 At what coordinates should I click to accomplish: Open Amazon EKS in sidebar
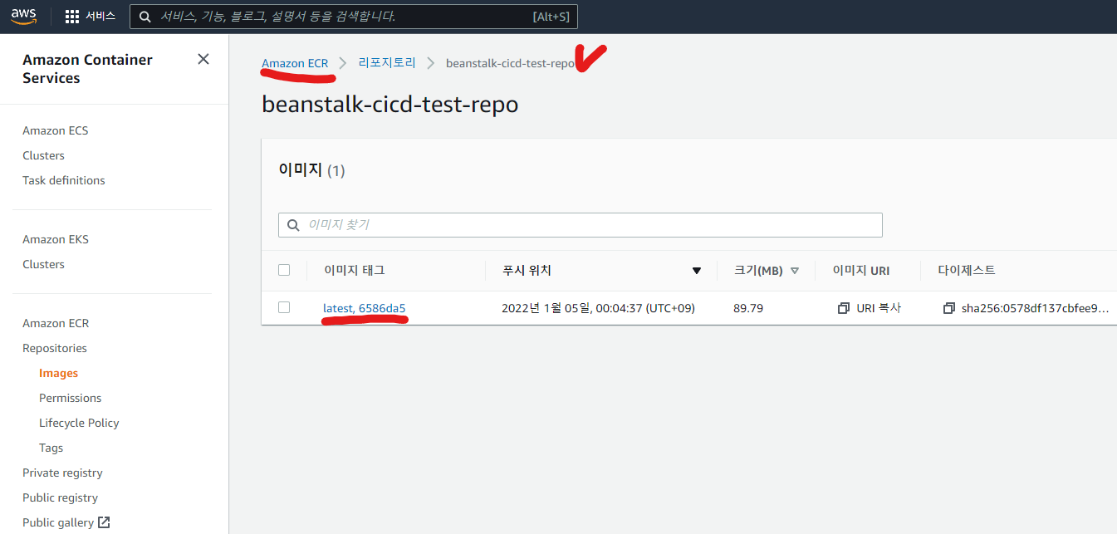pos(56,239)
